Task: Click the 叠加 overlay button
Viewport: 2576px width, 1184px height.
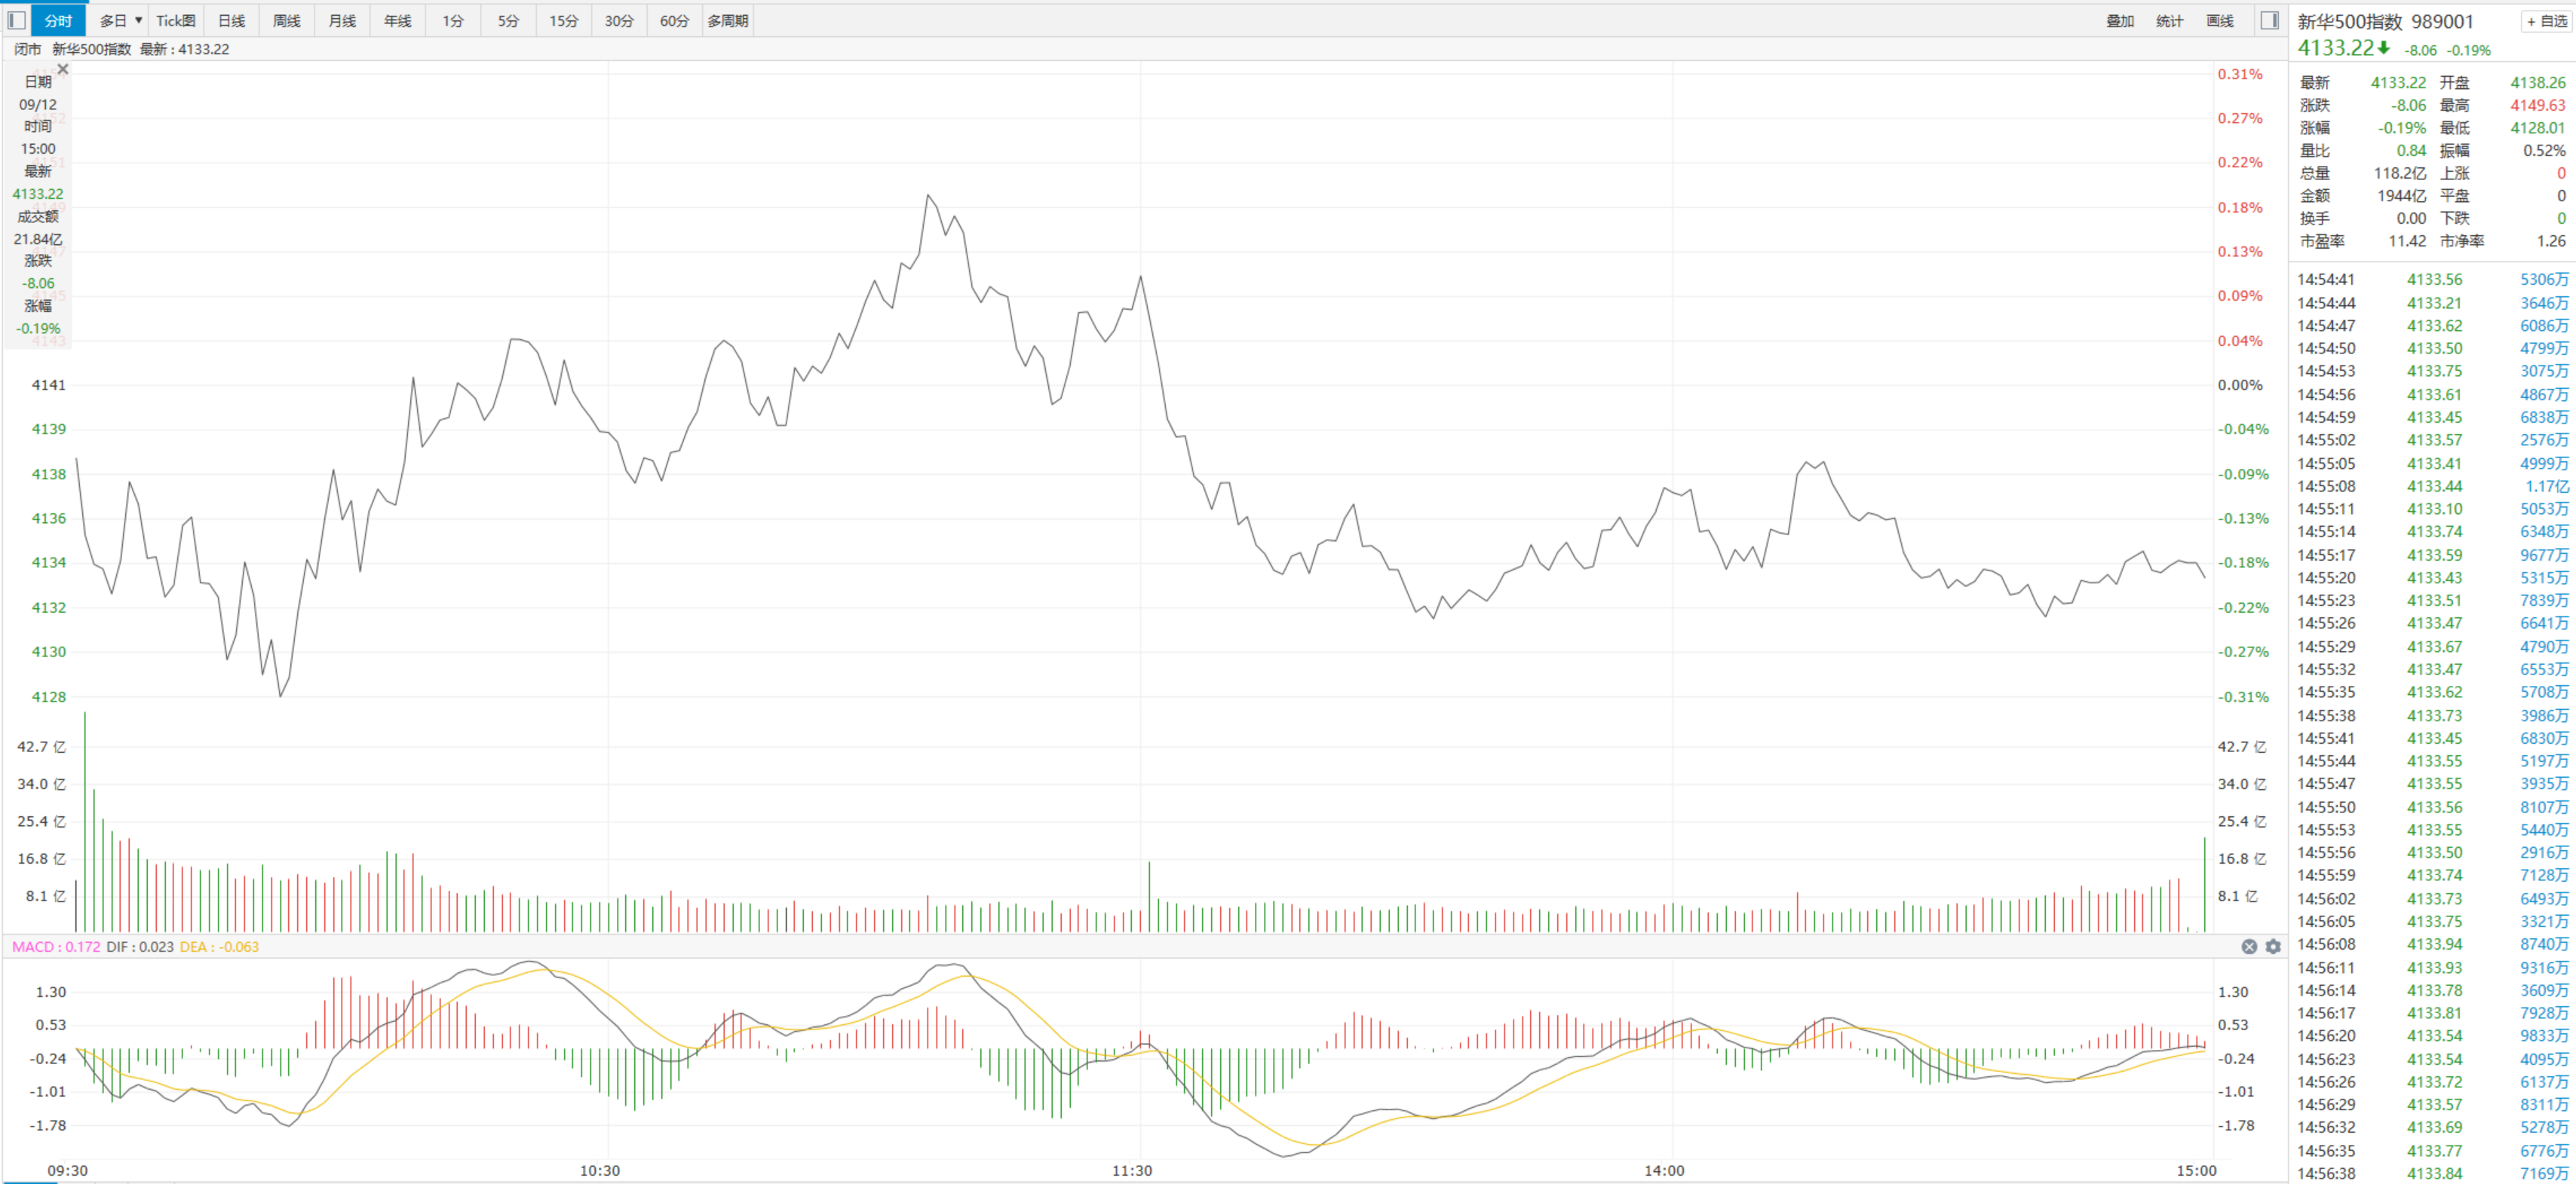Action: pyautogui.click(x=2120, y=21)
